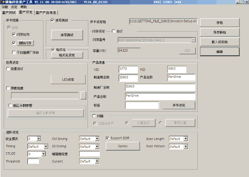Click the 序号设定 serial settings button
This screenshot has width=249, height=177.
tap(179, 105)
